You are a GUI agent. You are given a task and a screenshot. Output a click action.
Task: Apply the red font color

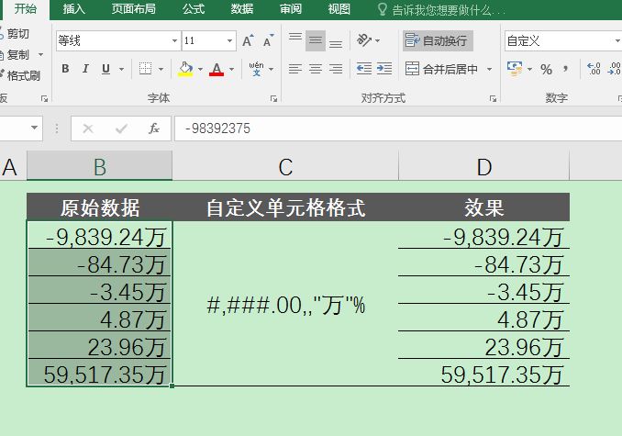[217, 69]
